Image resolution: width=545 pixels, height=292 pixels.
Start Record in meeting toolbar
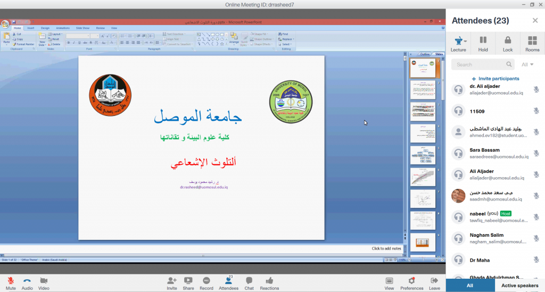[207, 281]
